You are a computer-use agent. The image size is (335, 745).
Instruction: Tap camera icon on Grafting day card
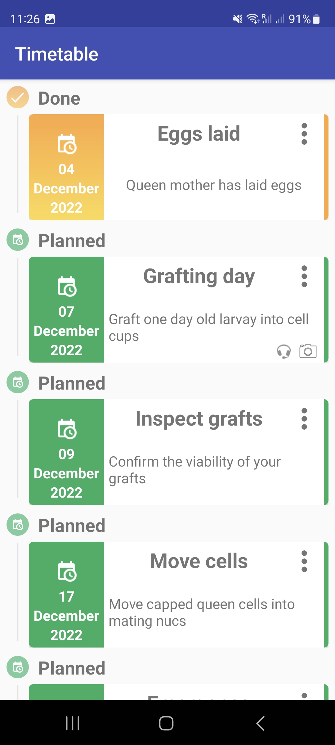[x=308, y=351]
